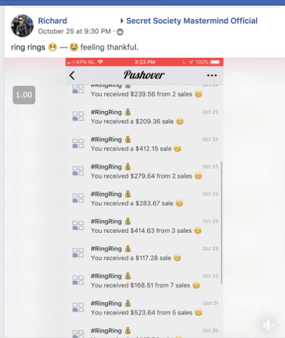Click app icon beside $414.63 notification
The width and height of the screenshot is (285, 338).
coord(78,225)
